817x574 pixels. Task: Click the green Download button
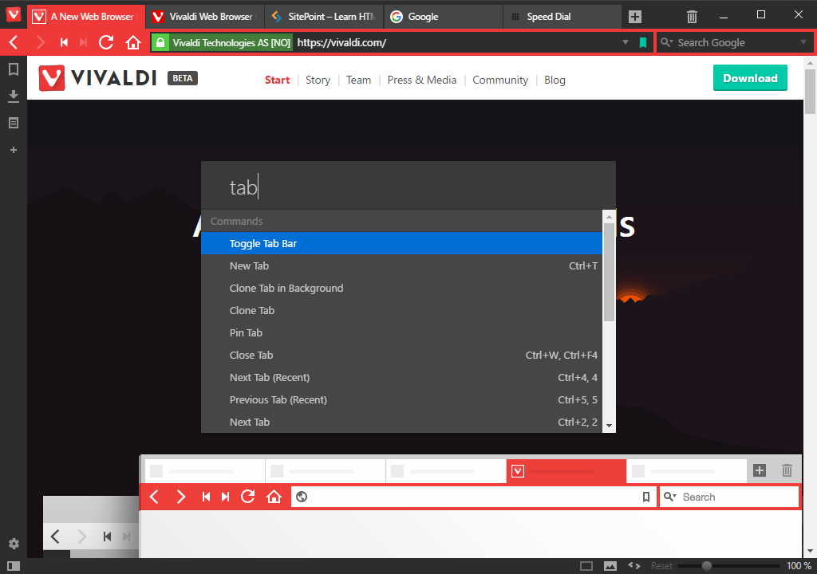click(x=749, y=78)
